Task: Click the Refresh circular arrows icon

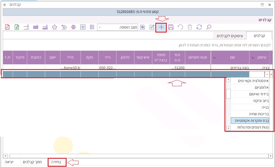Action: (x=199, y=27)
